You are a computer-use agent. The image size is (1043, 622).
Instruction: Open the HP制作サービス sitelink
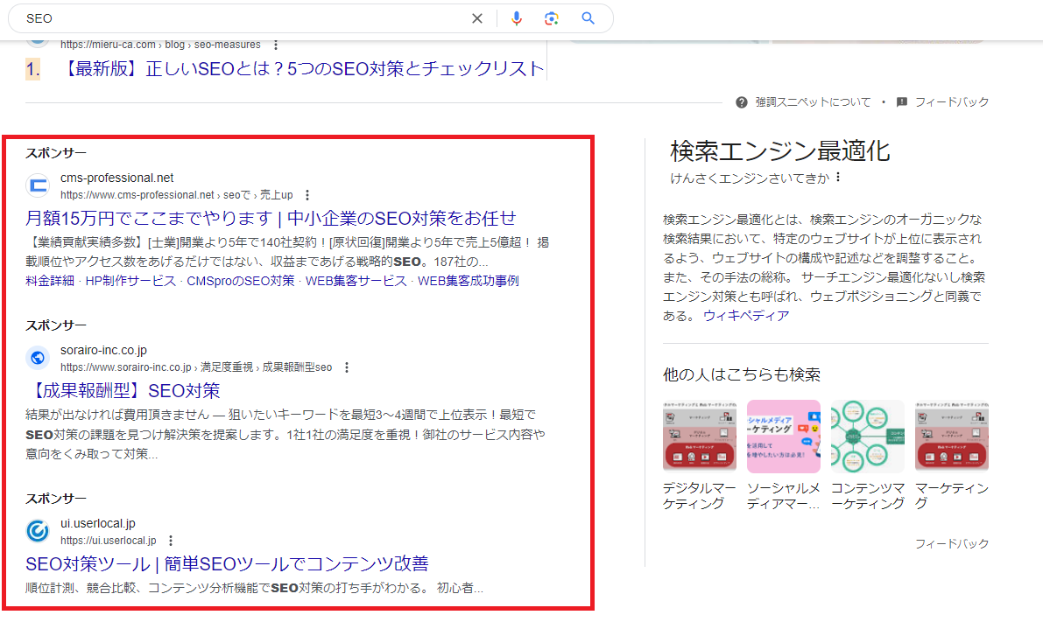pyautogui.click(x=130, y=281)
